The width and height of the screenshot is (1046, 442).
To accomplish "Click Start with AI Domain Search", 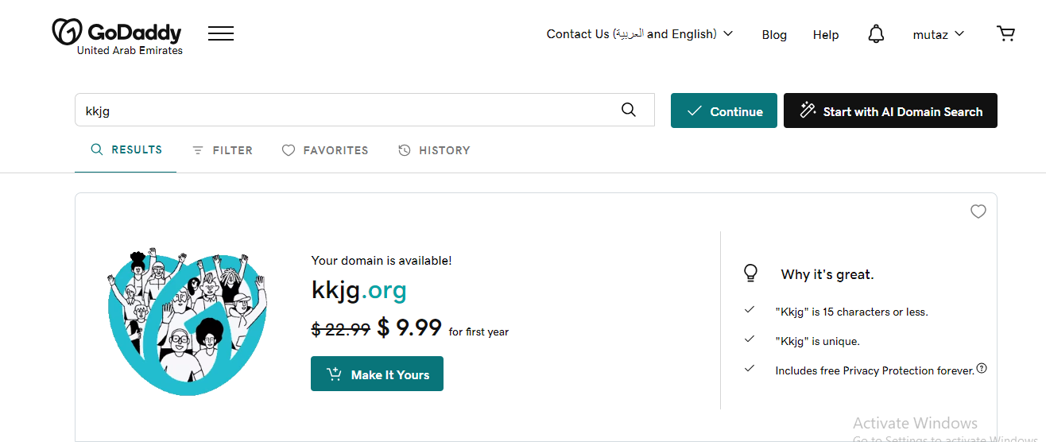I will click(x=890, y=111).
